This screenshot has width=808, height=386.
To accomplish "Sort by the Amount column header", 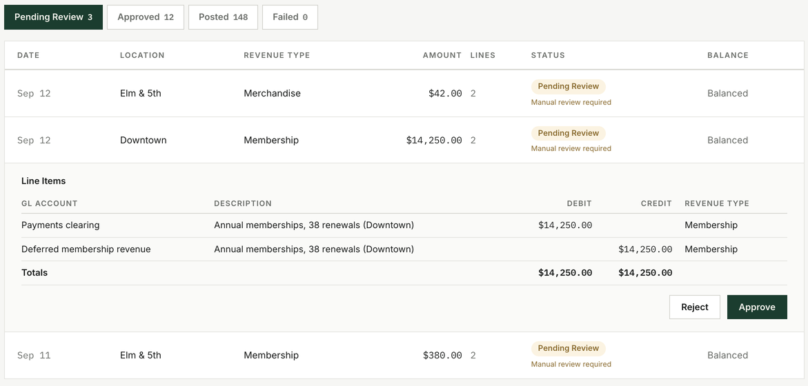I will coord(442,55).
